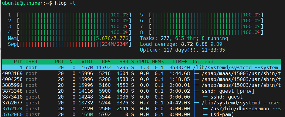Select the PID 1 systemd --system row
Viewport: 285px width, 117px height.
point(141,67)
